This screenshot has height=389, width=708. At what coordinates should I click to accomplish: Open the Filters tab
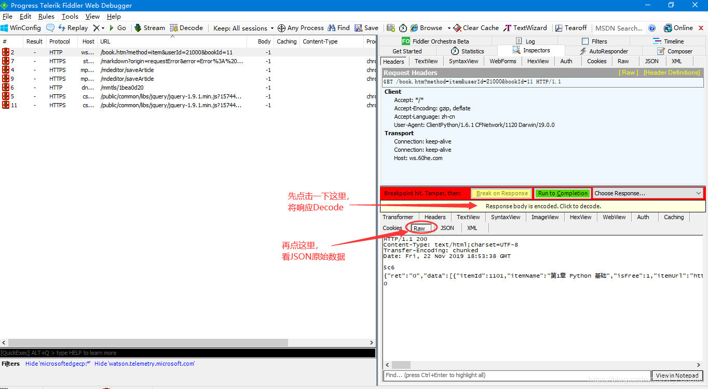594,41
